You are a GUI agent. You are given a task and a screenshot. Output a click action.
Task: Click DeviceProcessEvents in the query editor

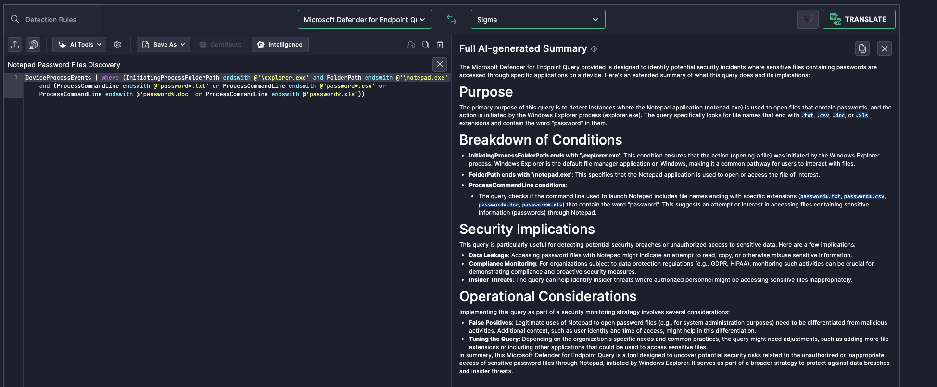tap(58, 78)
